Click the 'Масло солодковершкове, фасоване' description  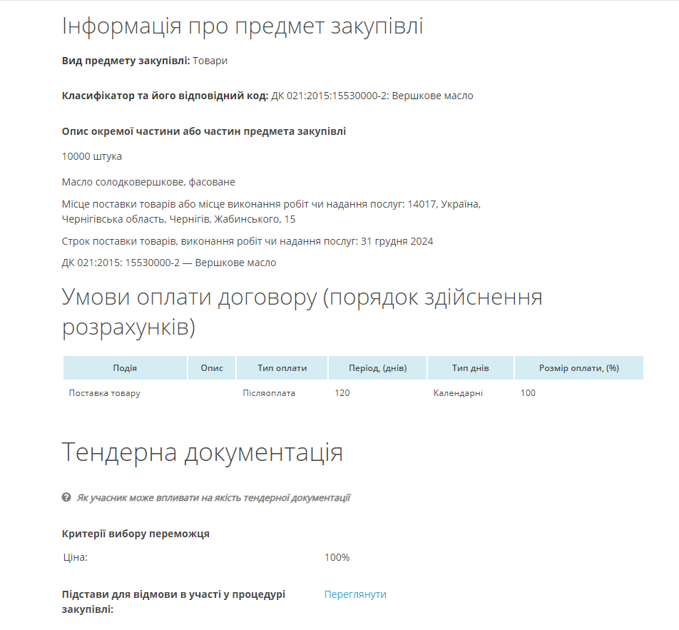(148, 182)
